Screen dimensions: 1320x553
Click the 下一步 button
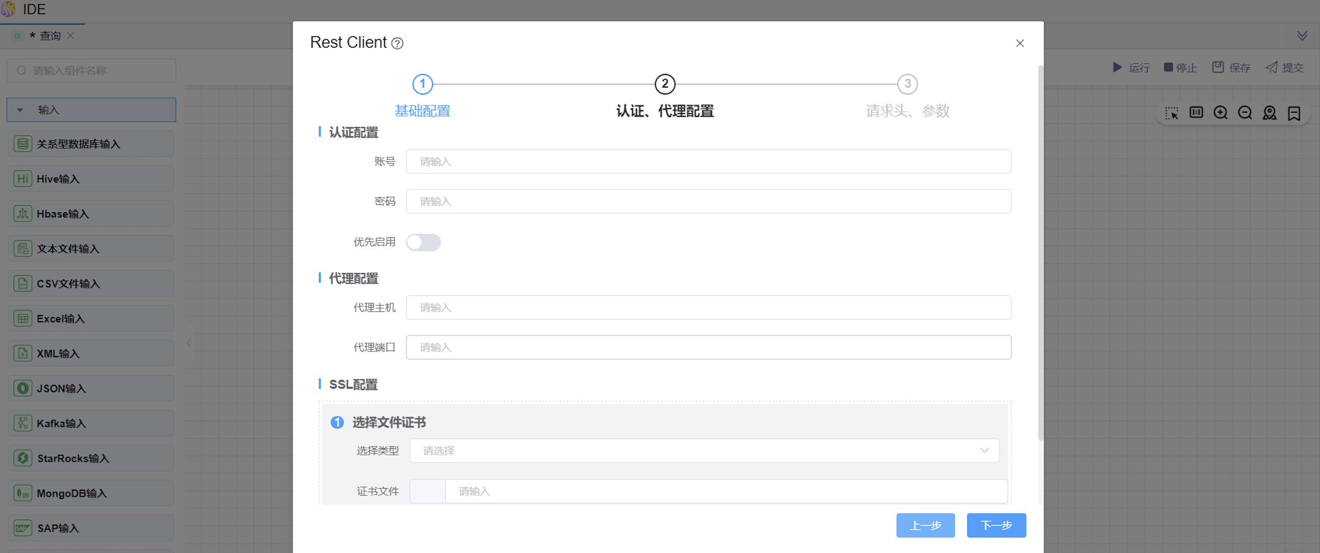(x=996, y=526)
